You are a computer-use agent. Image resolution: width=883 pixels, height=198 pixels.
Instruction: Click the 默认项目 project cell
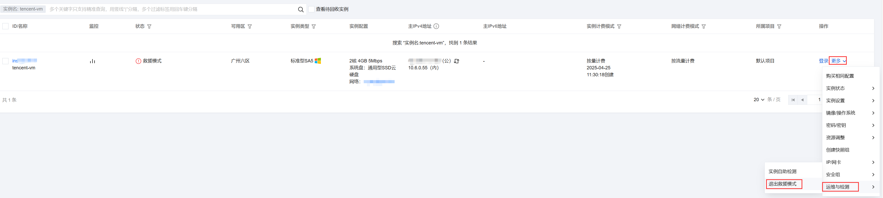(765, 61)
